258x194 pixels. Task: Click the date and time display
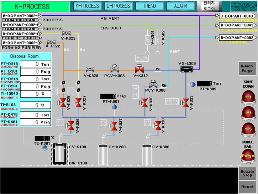point(244,6)
